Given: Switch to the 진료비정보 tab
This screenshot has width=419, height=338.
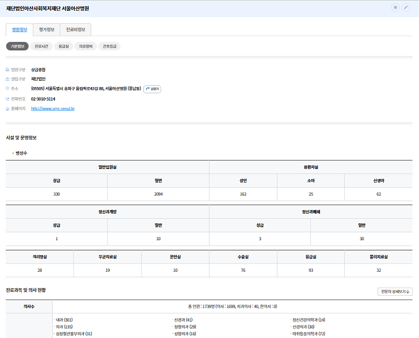Looking at the screenshot, I should (x=76, y=29).
